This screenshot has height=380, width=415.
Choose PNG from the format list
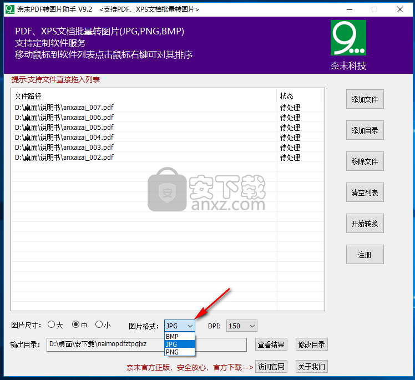[180, 352]
